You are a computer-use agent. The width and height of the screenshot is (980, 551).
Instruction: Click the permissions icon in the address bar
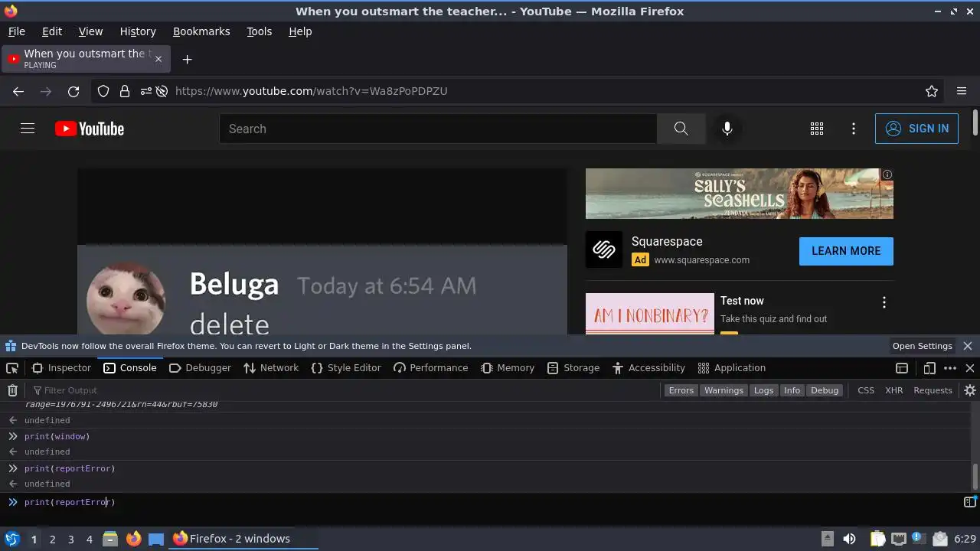[145, 91]
